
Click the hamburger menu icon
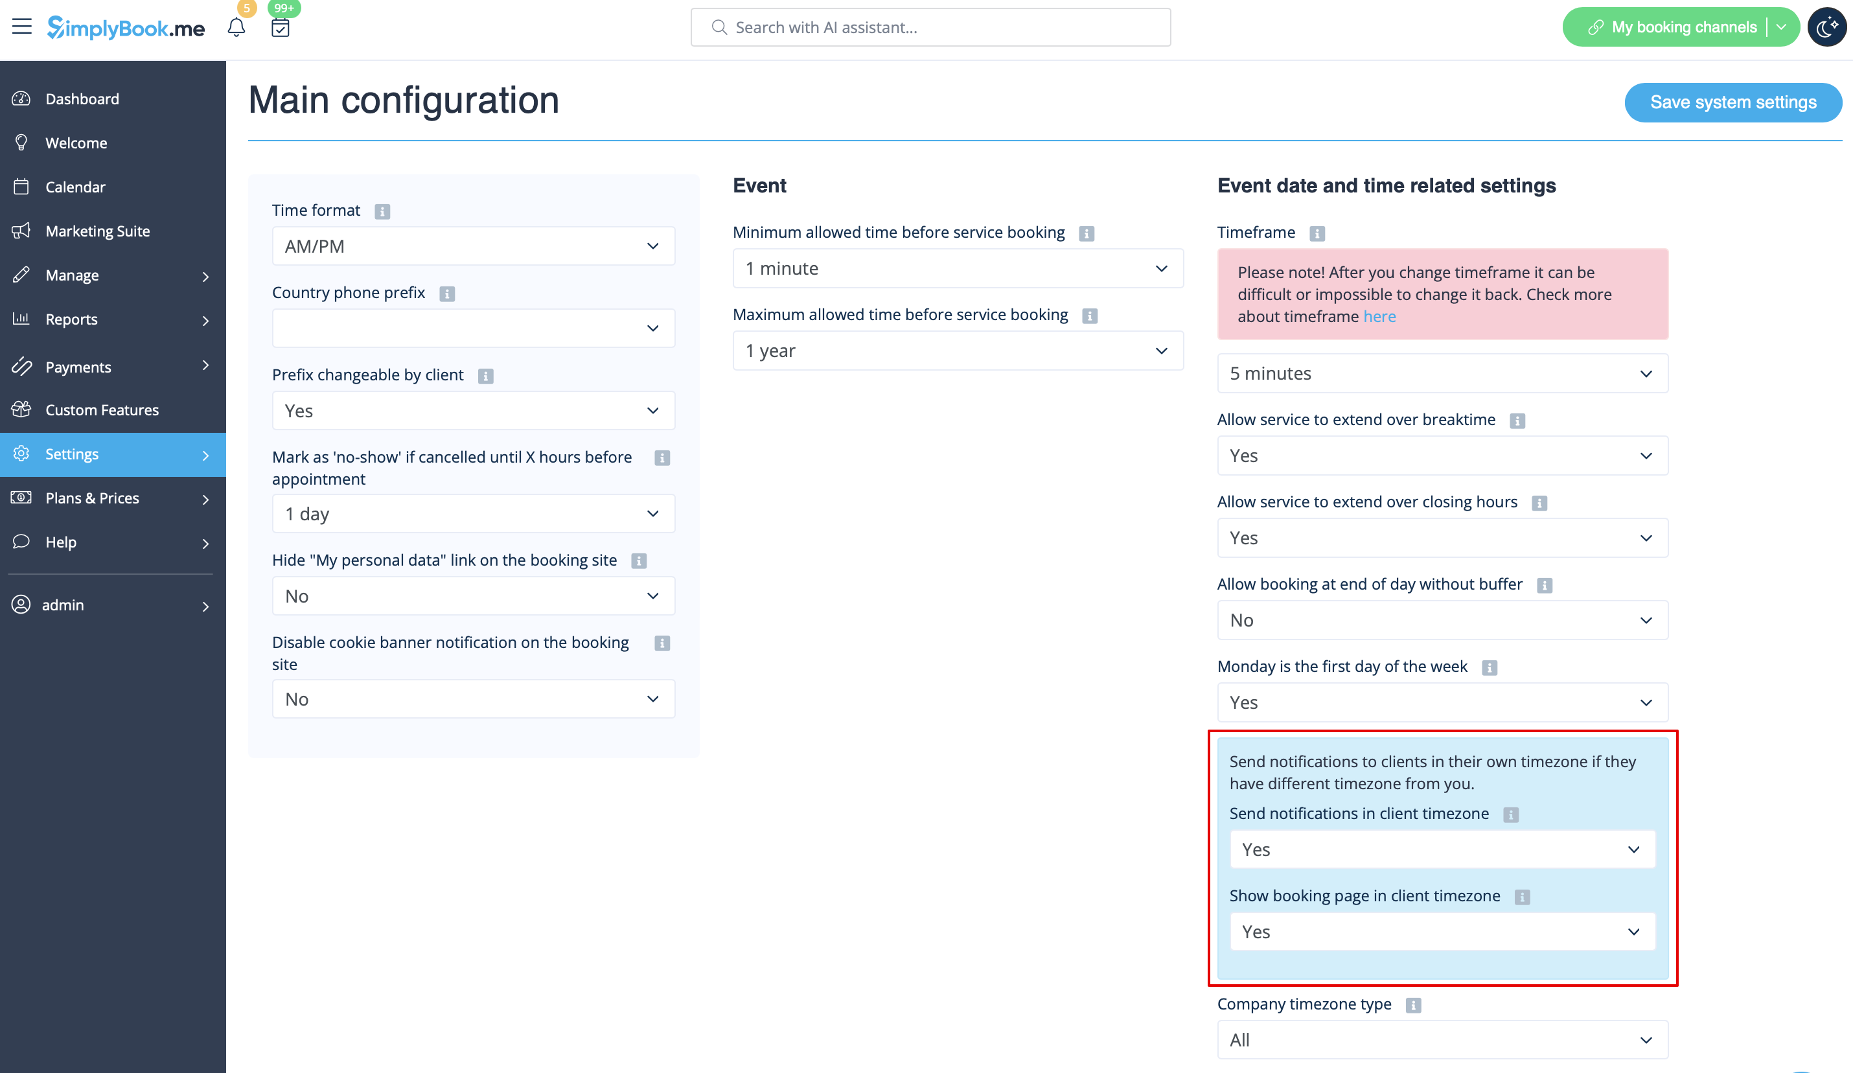[x=22, y=27]
